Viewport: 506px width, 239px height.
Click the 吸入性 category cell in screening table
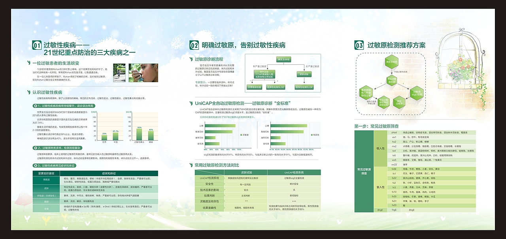(380, 148)
